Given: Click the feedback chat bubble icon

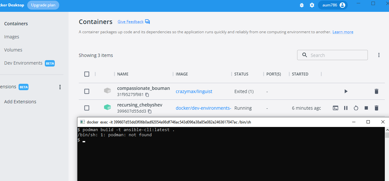Looking at the screenshot, I should 147,22.
